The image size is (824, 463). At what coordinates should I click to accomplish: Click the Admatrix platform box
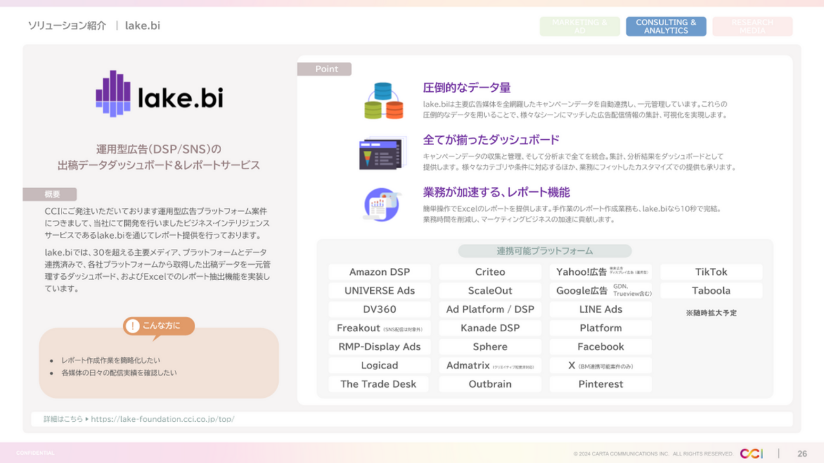(x=490, y=365)
